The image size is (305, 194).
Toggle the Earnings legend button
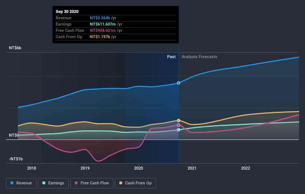(53, 183)
